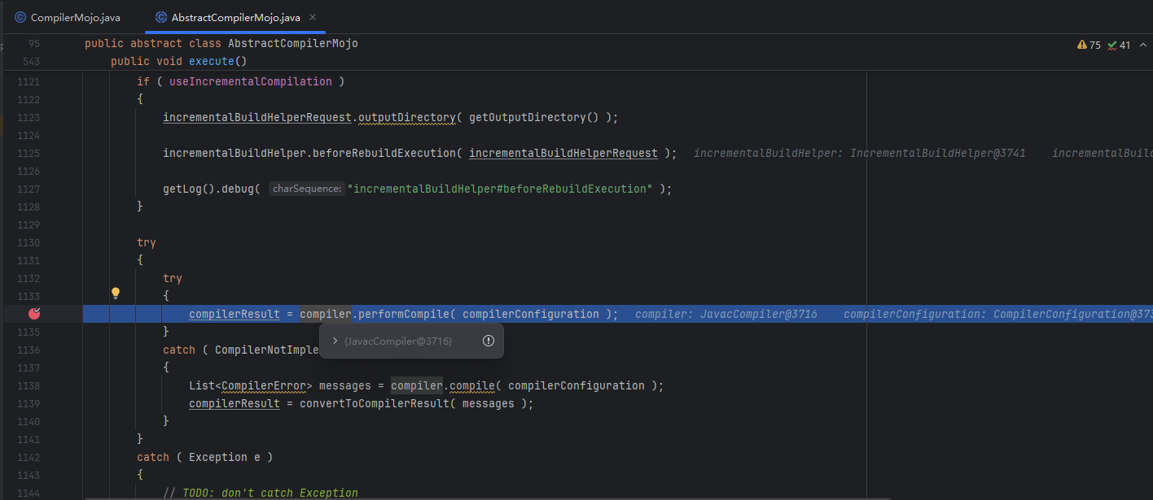1153x500 pixels.
Task: Expand the {JavacCompiler@3716} disclosure arrow
Action: pos(334,341)
